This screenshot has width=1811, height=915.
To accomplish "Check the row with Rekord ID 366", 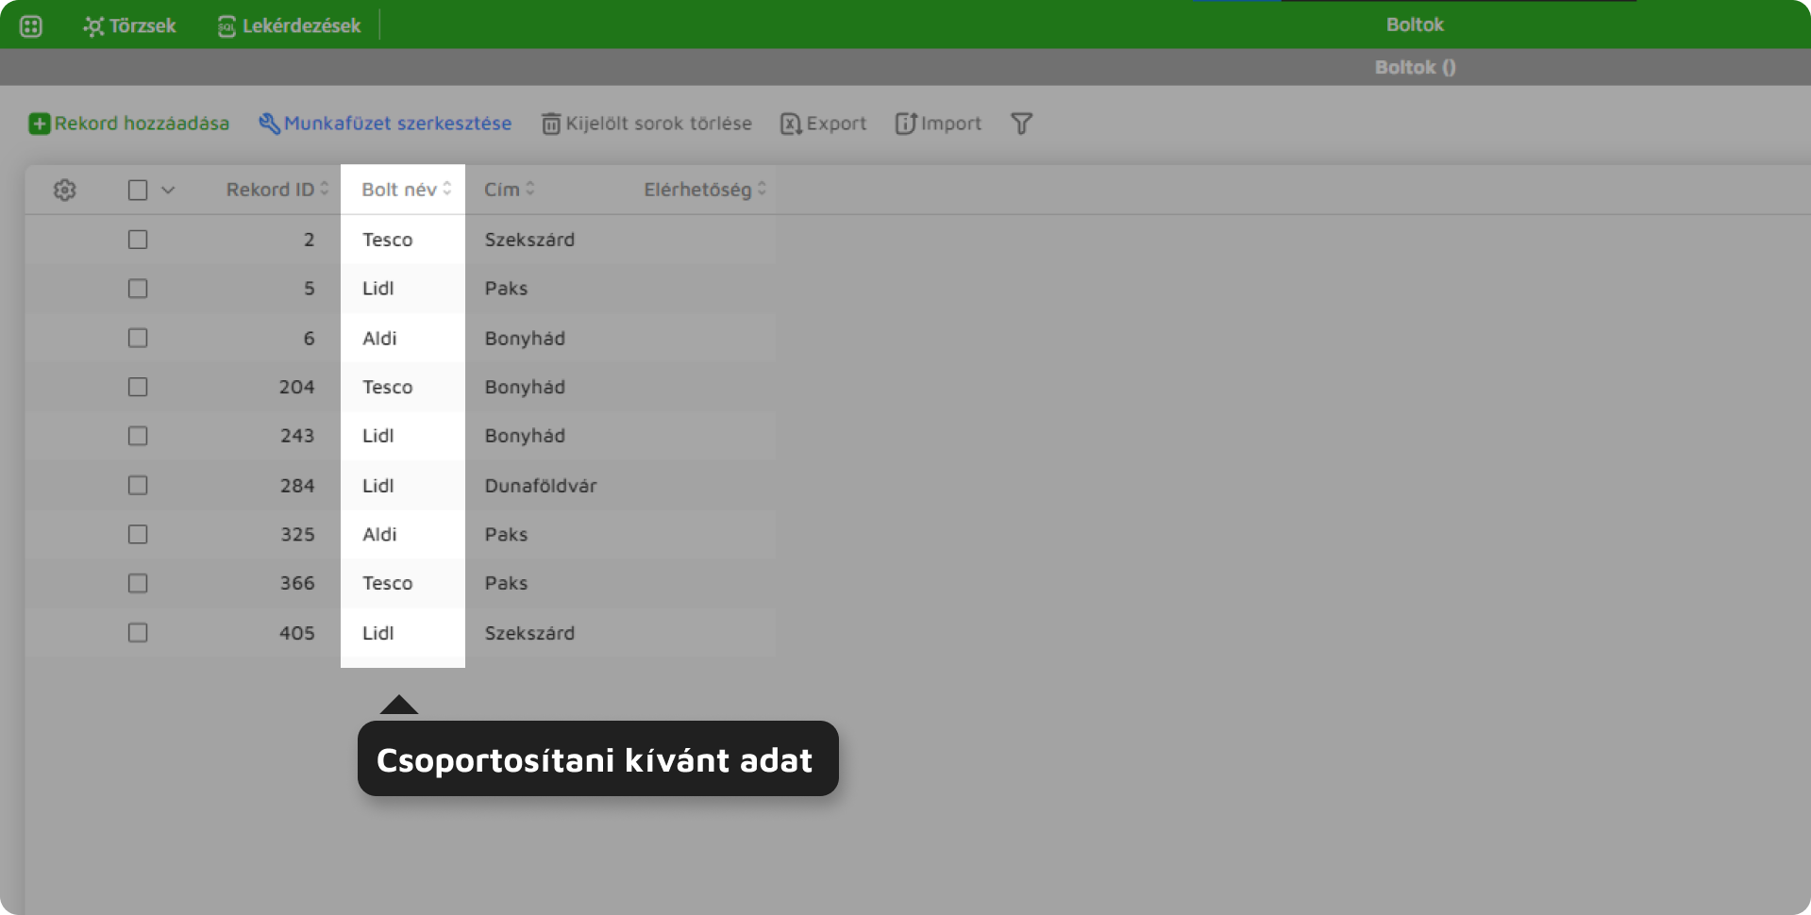I will pos(138,583).
